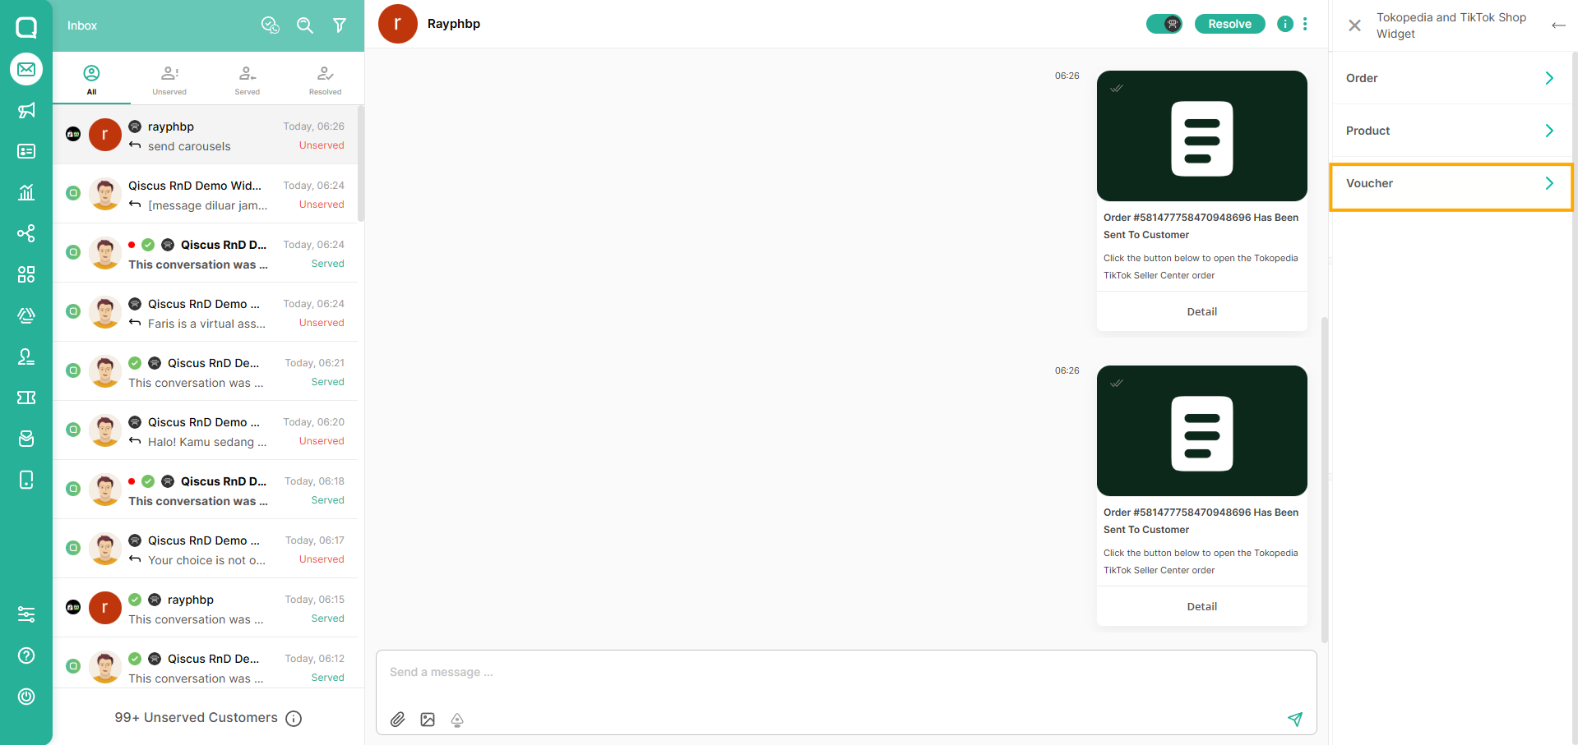This screenshot has height=745, width=1578.
Task: Select the All tab in Inbox
Action: pyautogui.click(x=91, y=80)
